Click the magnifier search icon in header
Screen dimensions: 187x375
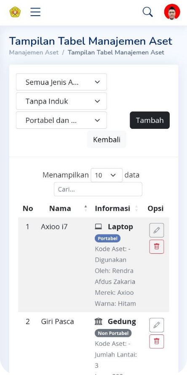coord(148,12)
